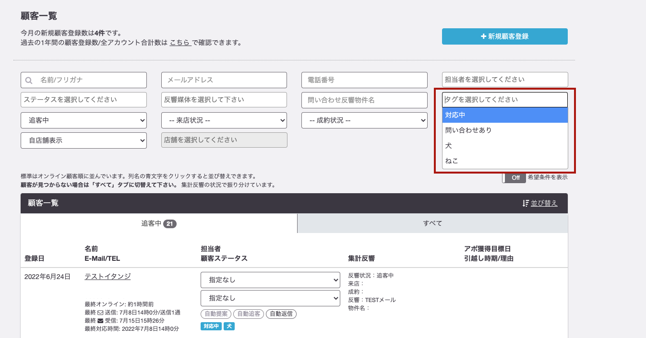Click the 自動提案 pill button
Viewport: 646px width, 338px height.
click(216, 314)
